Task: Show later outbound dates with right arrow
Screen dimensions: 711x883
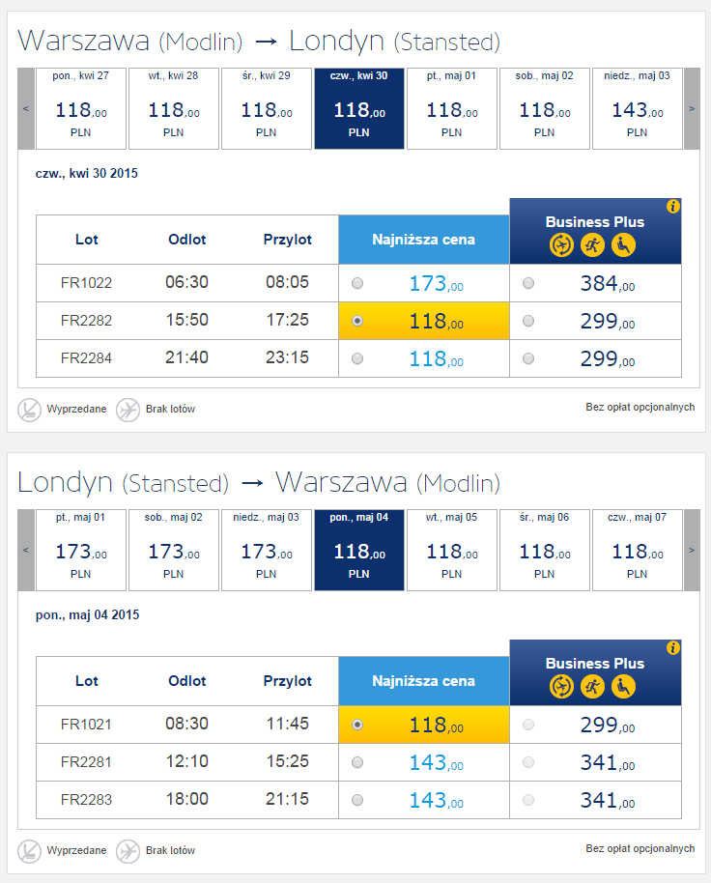Action: tap(692, 109)
